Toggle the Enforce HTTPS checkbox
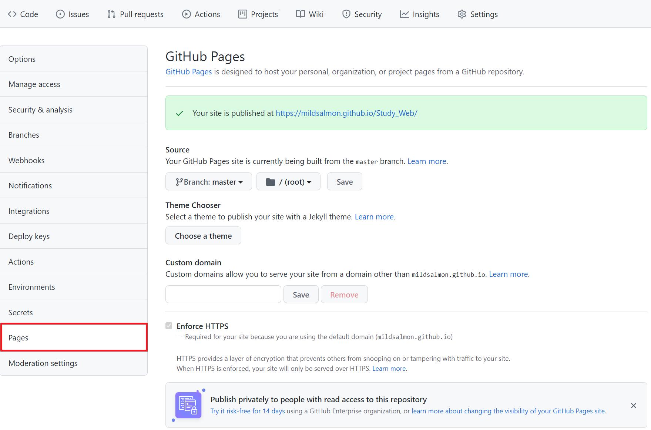 169,326
